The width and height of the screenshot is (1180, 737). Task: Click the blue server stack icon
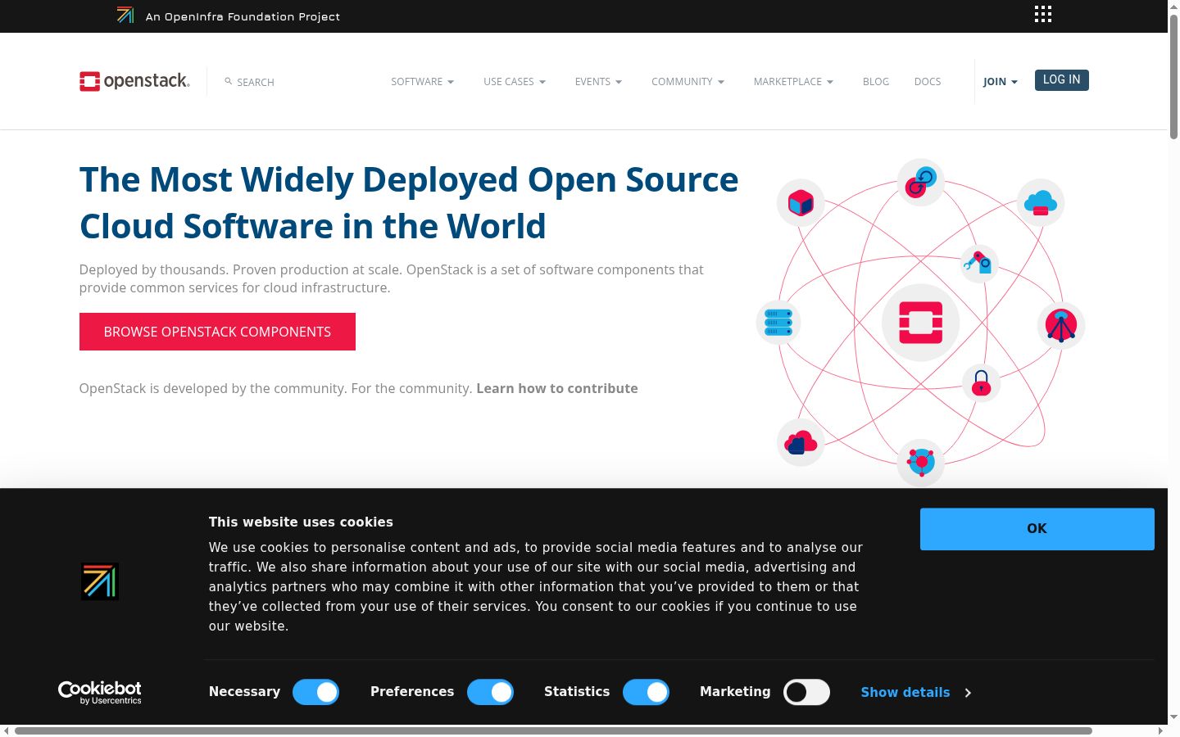click(778, 323)
